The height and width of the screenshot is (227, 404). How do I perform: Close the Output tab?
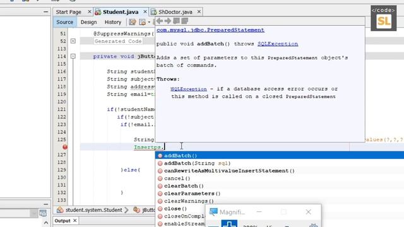[74, 221]
